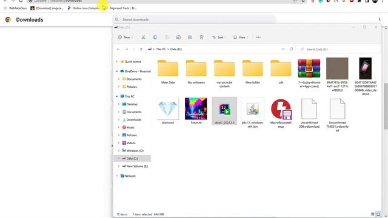Open Chrome Downloads page three-dot menu
This screenshot has height=218, width=388.
pyautogui.click(x=380, y=19)
